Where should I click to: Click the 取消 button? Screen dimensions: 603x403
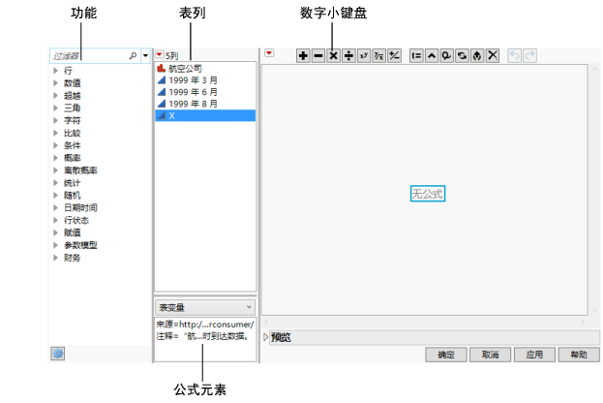tap(491, 355)
